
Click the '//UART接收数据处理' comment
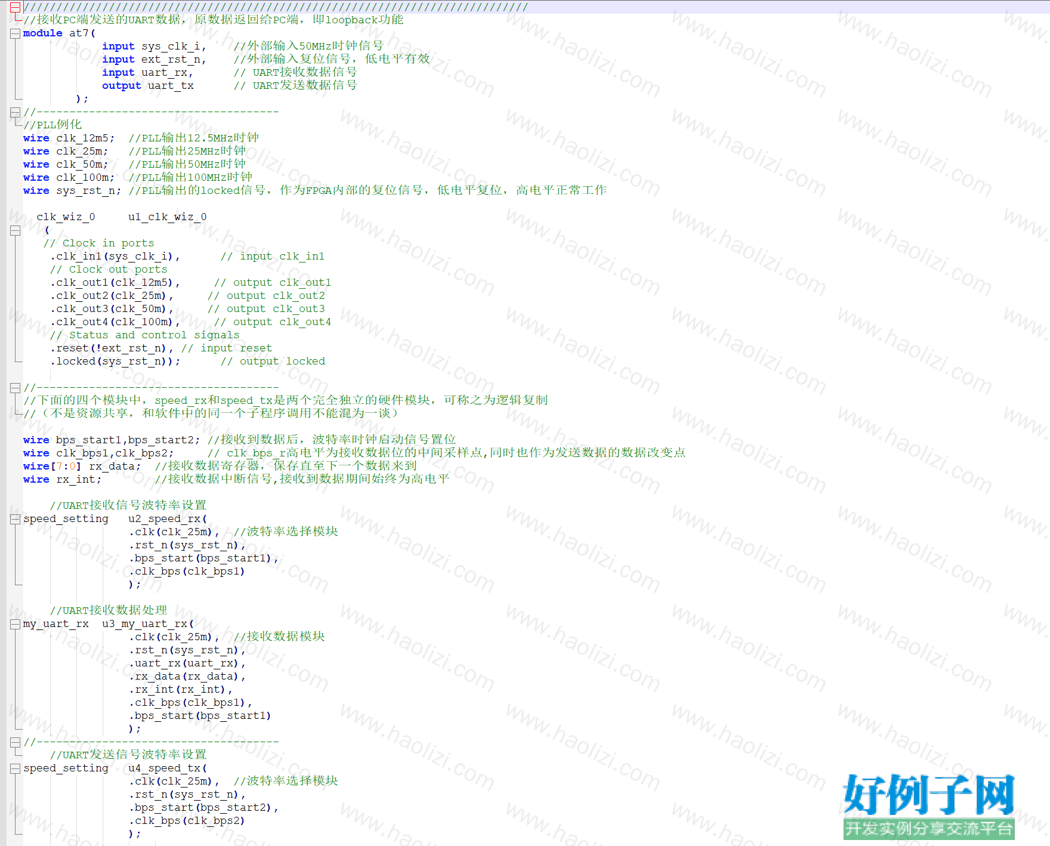click(x=108, y=611)
